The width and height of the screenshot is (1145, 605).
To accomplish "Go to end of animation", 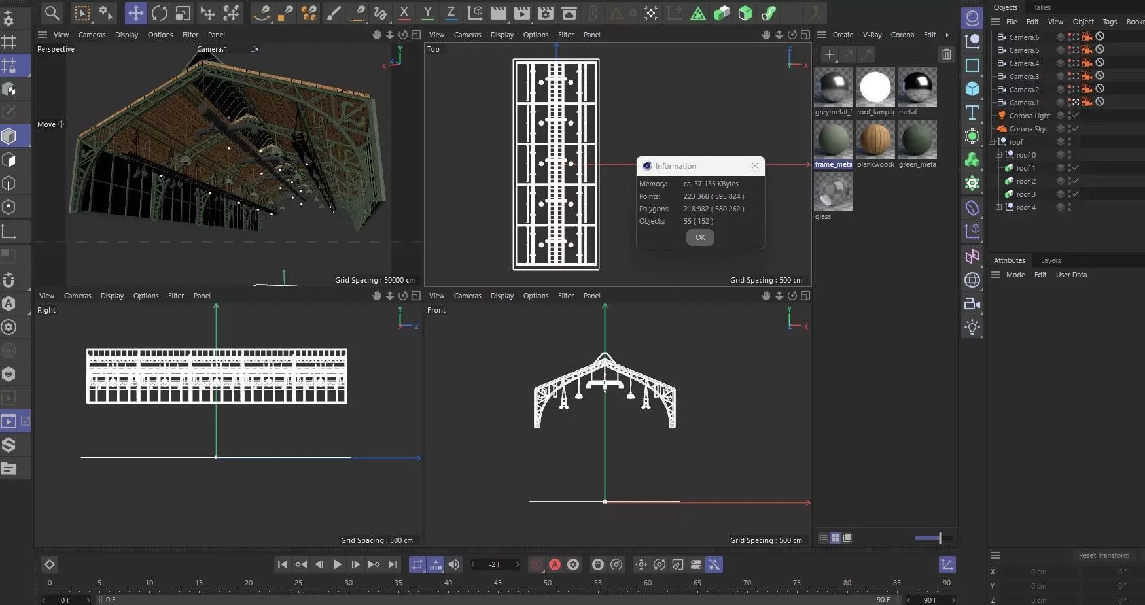I will tap(393, 564).
